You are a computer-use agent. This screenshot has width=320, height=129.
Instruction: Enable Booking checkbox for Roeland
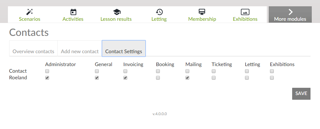158,78
